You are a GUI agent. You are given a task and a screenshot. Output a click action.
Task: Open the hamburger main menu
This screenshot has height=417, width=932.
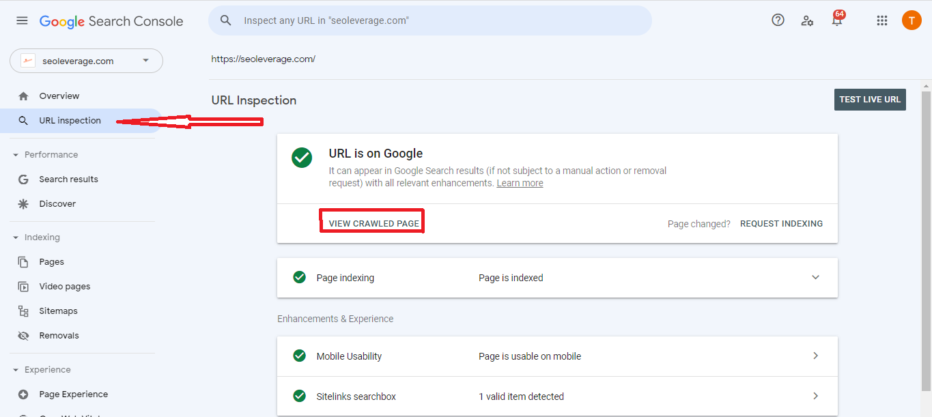tap(22, 20)
